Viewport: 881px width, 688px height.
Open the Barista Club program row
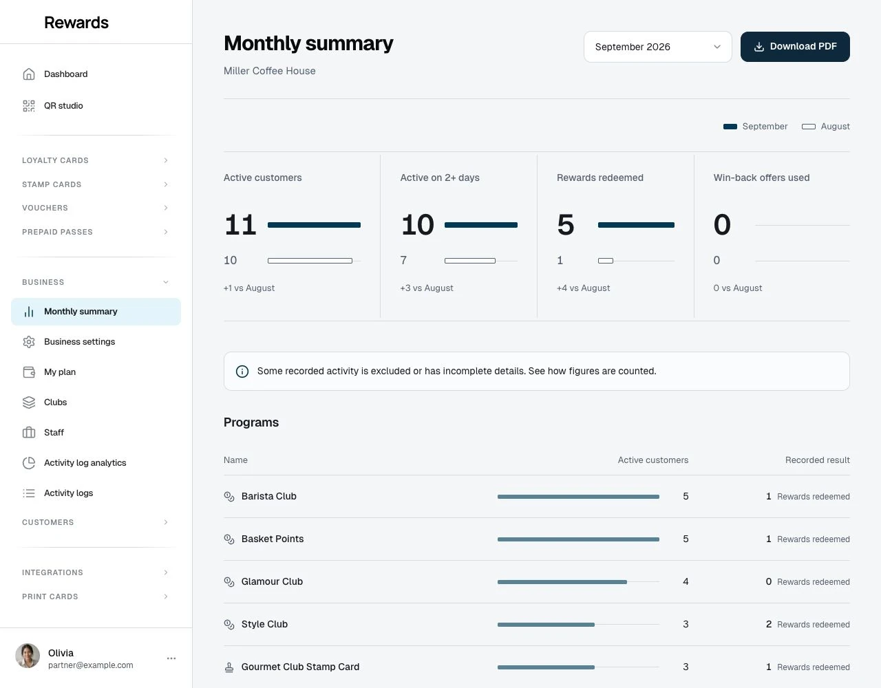[x=537, y=497]
